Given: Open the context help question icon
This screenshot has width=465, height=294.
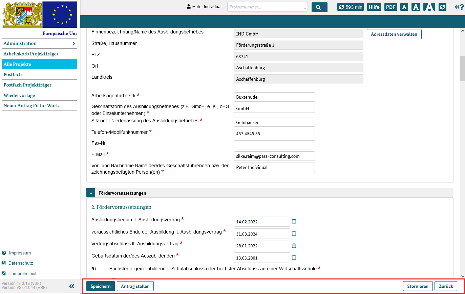Looking at the screenshot, I should [x=459, y=7].
